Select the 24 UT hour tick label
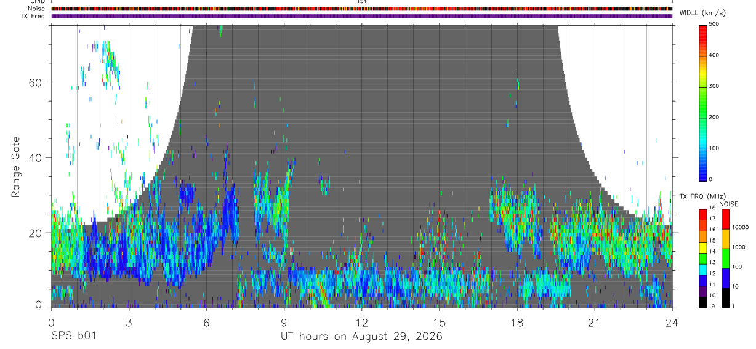The image size is (756, 349). point(672,323)
